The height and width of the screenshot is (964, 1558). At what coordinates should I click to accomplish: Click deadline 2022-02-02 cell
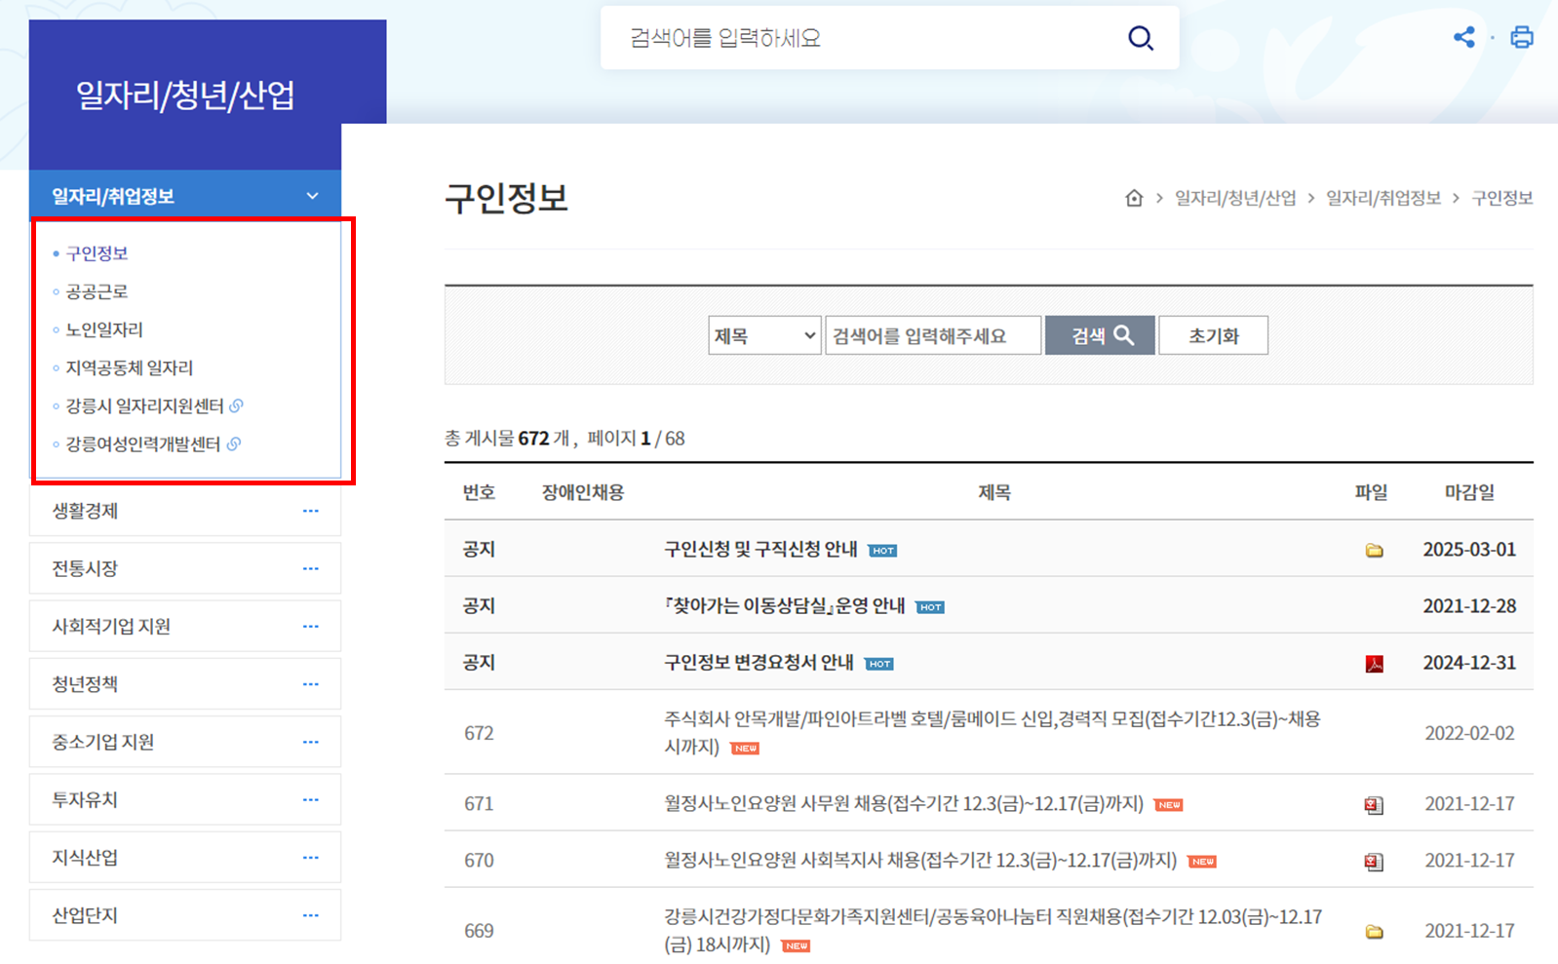coord(1469,733)
